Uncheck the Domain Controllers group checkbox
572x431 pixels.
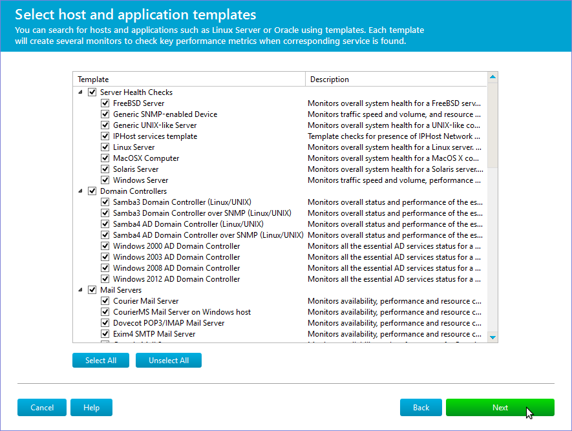(92, 191)
